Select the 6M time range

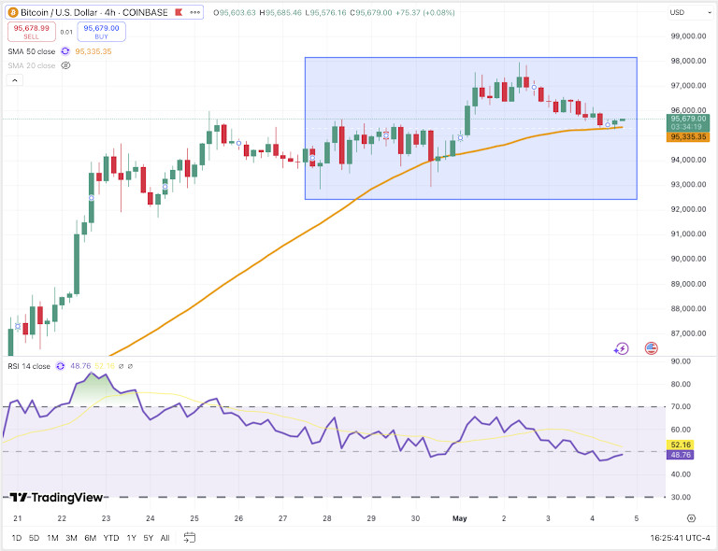90,538
